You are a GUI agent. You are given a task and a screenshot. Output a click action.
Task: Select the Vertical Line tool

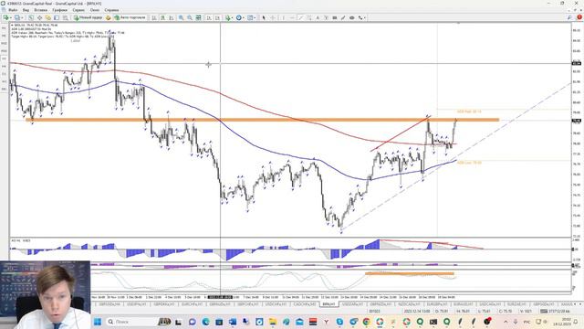283,17
